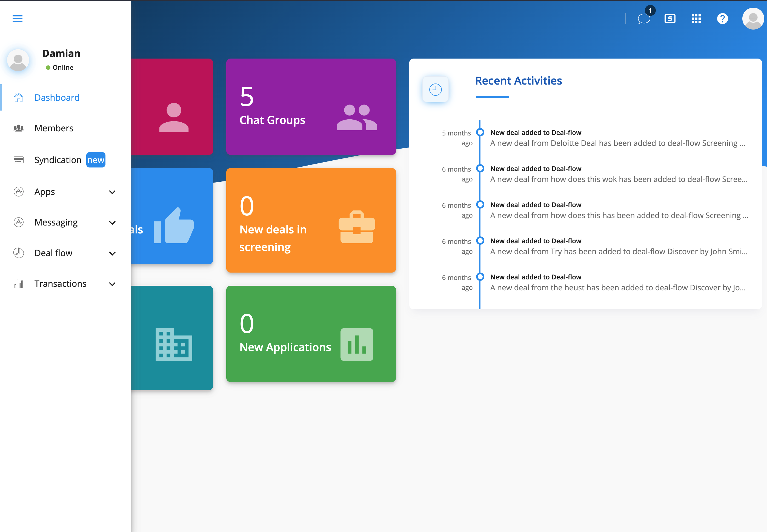Open user profile avatar in header

coord(753,19)
